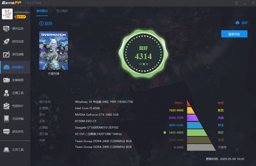Click the 3400-4800 score range label

pyautogui.click(x=176, y=132)
